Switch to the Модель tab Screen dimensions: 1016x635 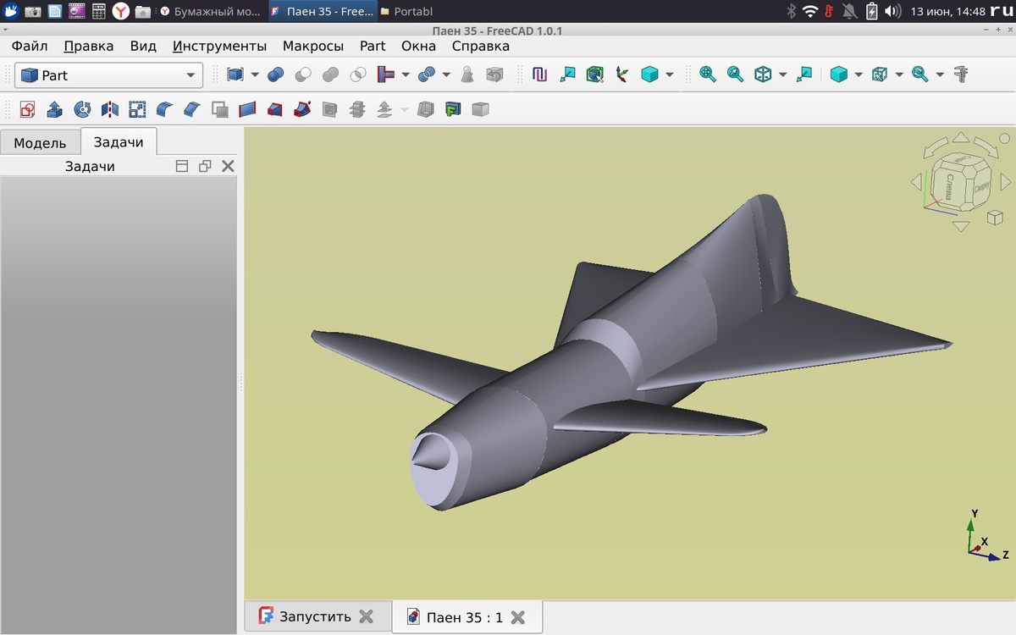(40, 142)
